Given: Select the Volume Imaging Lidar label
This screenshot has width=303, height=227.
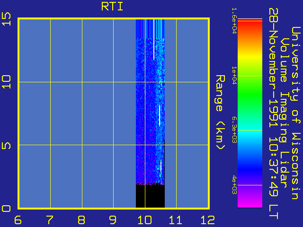Looking at the screenshot, I should click(285, 113).
